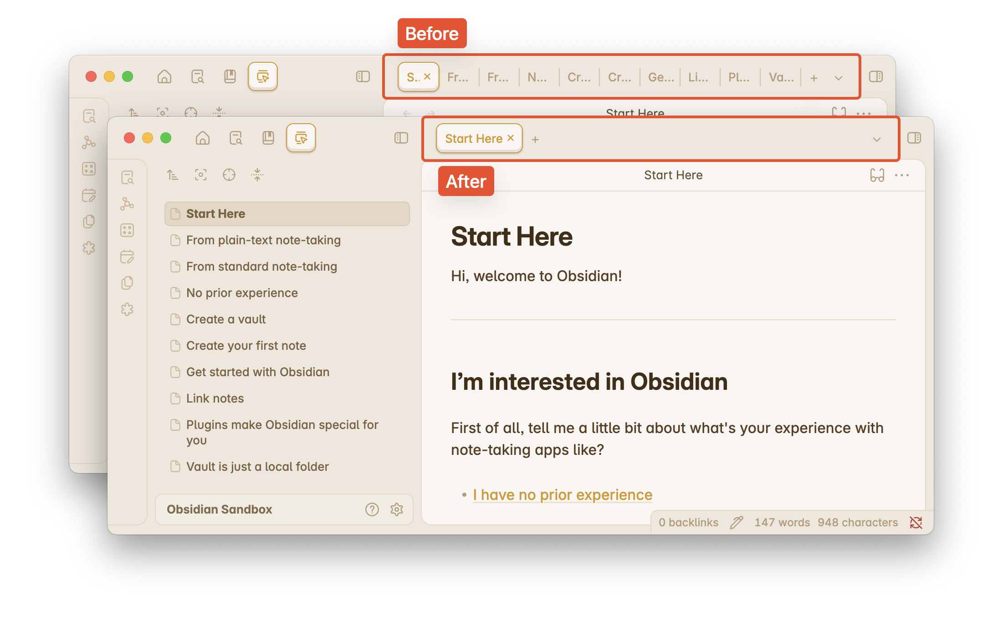Click the new tab plus button beside Start Here
This screenshot has width=1003, height=620.
tap(535, 140)
